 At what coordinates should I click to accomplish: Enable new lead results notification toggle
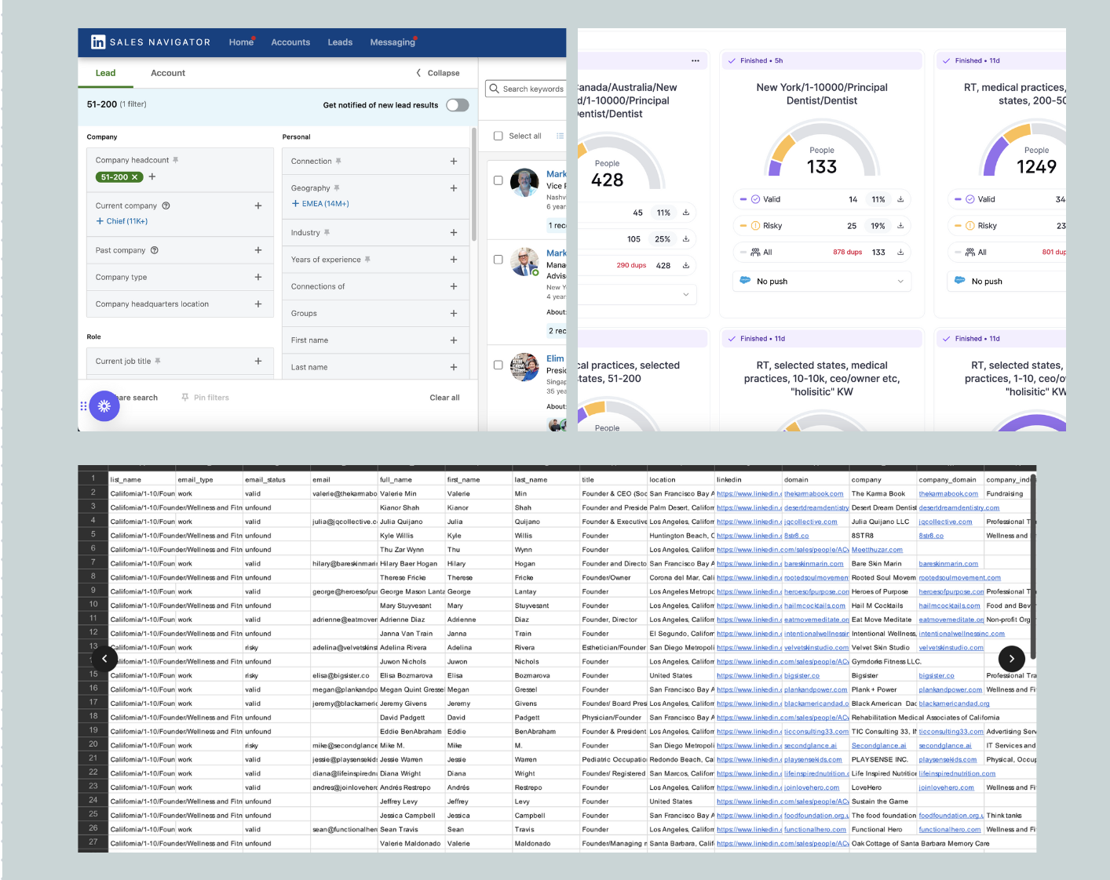pyautogui.click(x=457, y=105)
